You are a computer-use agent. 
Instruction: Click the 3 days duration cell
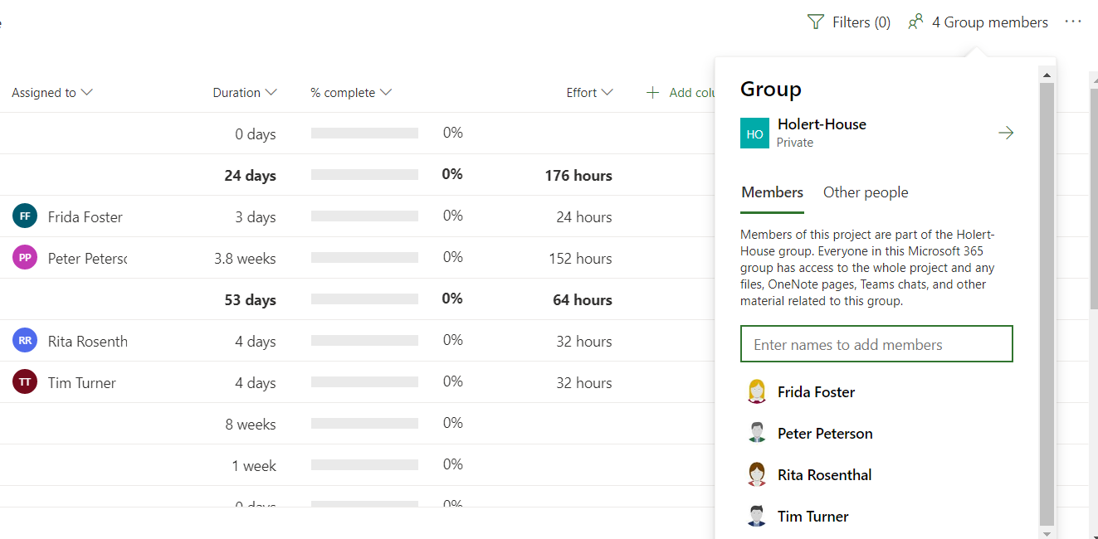point(256,217)
